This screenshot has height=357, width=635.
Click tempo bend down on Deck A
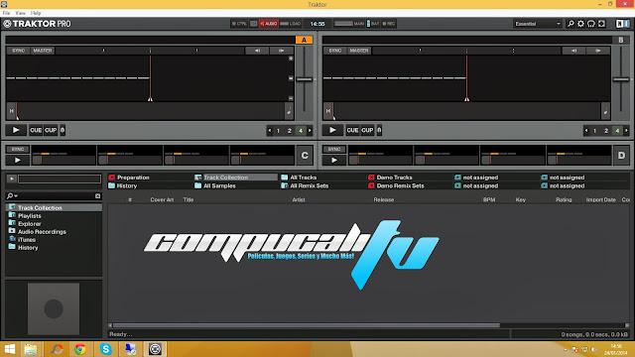[257, 51]
